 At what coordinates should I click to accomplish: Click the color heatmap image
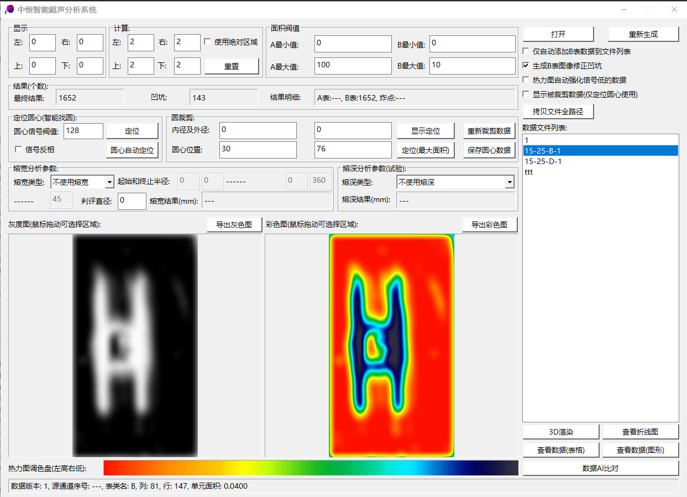[x=391, y=345]
